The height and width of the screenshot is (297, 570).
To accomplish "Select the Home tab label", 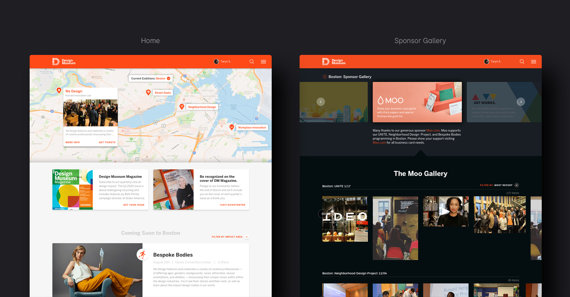I will (x=150, y=40).
